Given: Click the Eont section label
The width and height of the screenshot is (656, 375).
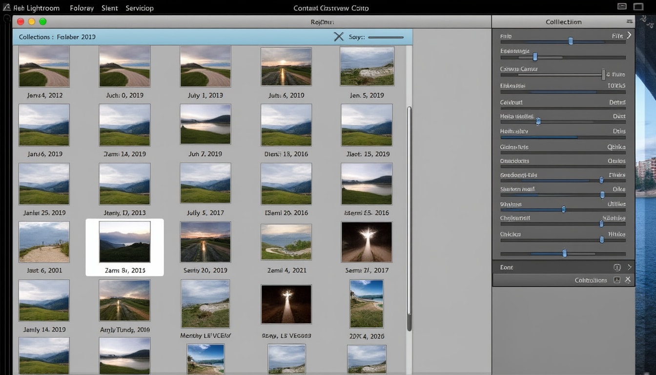Looking at the screenshot, I should click(507, 267).
